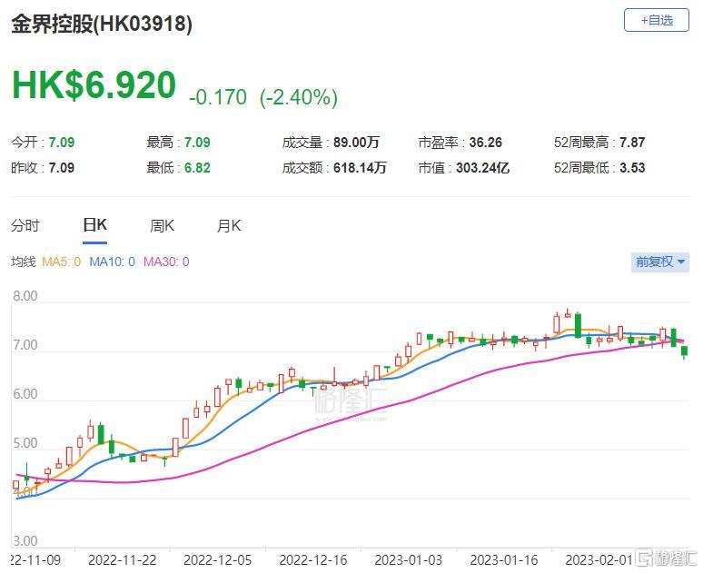The height and width of the screenshot is (573, 703).
Task: Click the price change -0.170 value
Action: click(x=218, y=97)
